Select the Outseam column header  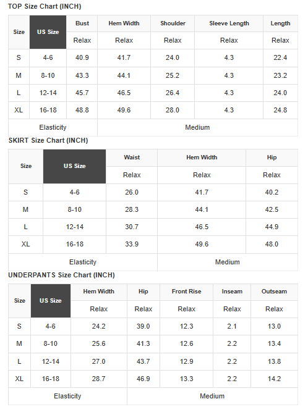pyautogui.click(x=274, y=292)
